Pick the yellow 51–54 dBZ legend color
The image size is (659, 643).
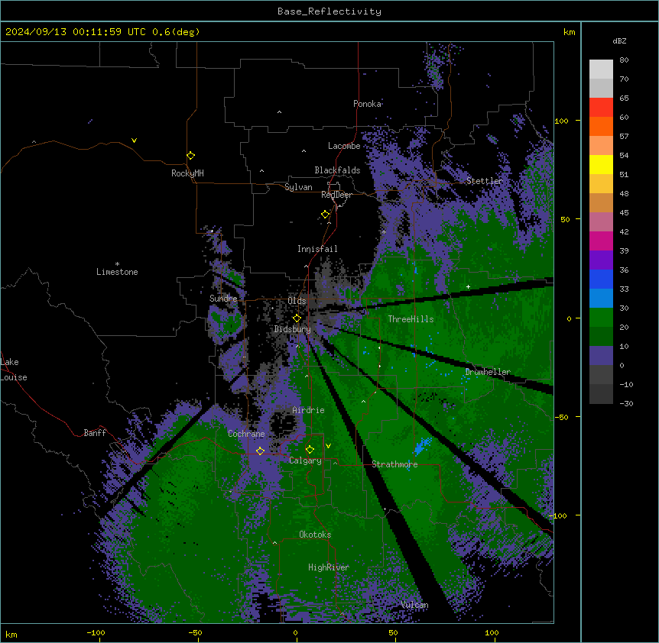click(601, 164)
